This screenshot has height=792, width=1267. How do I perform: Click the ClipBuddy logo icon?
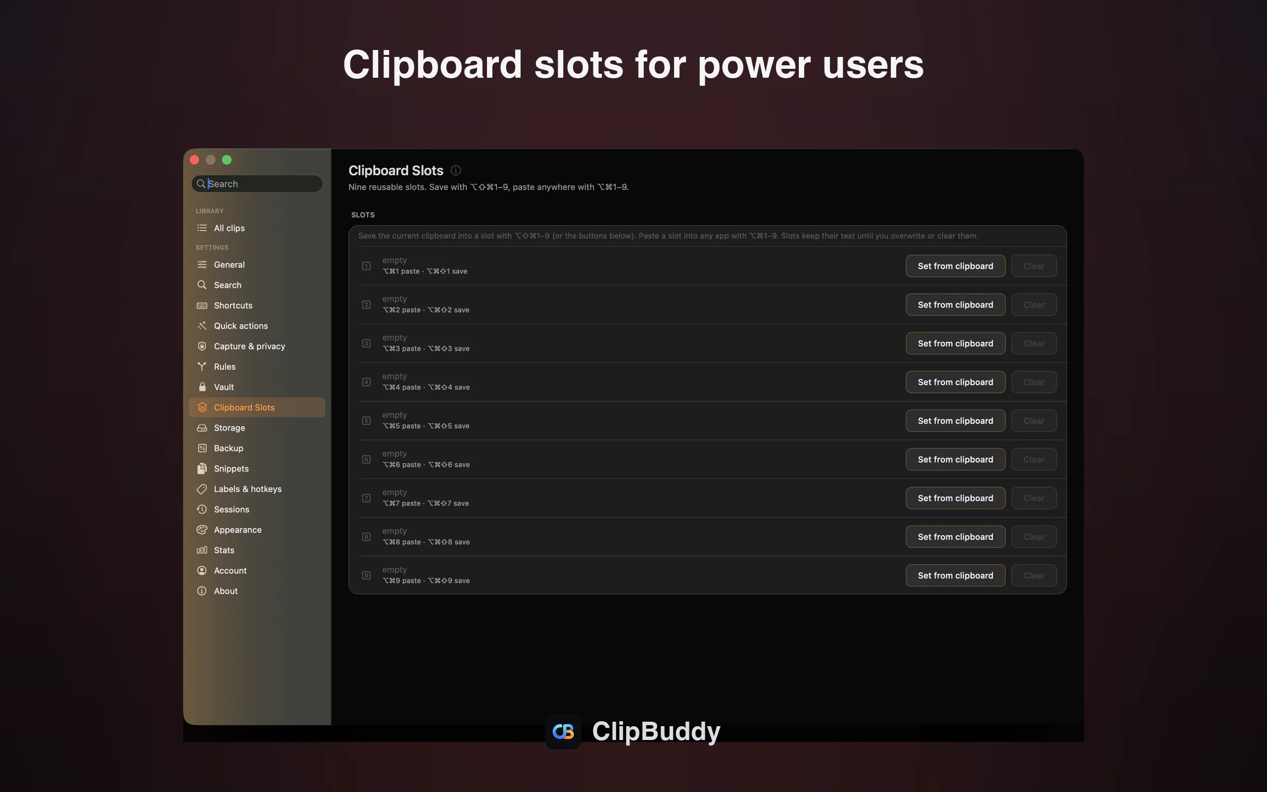(x=563, y=731)
